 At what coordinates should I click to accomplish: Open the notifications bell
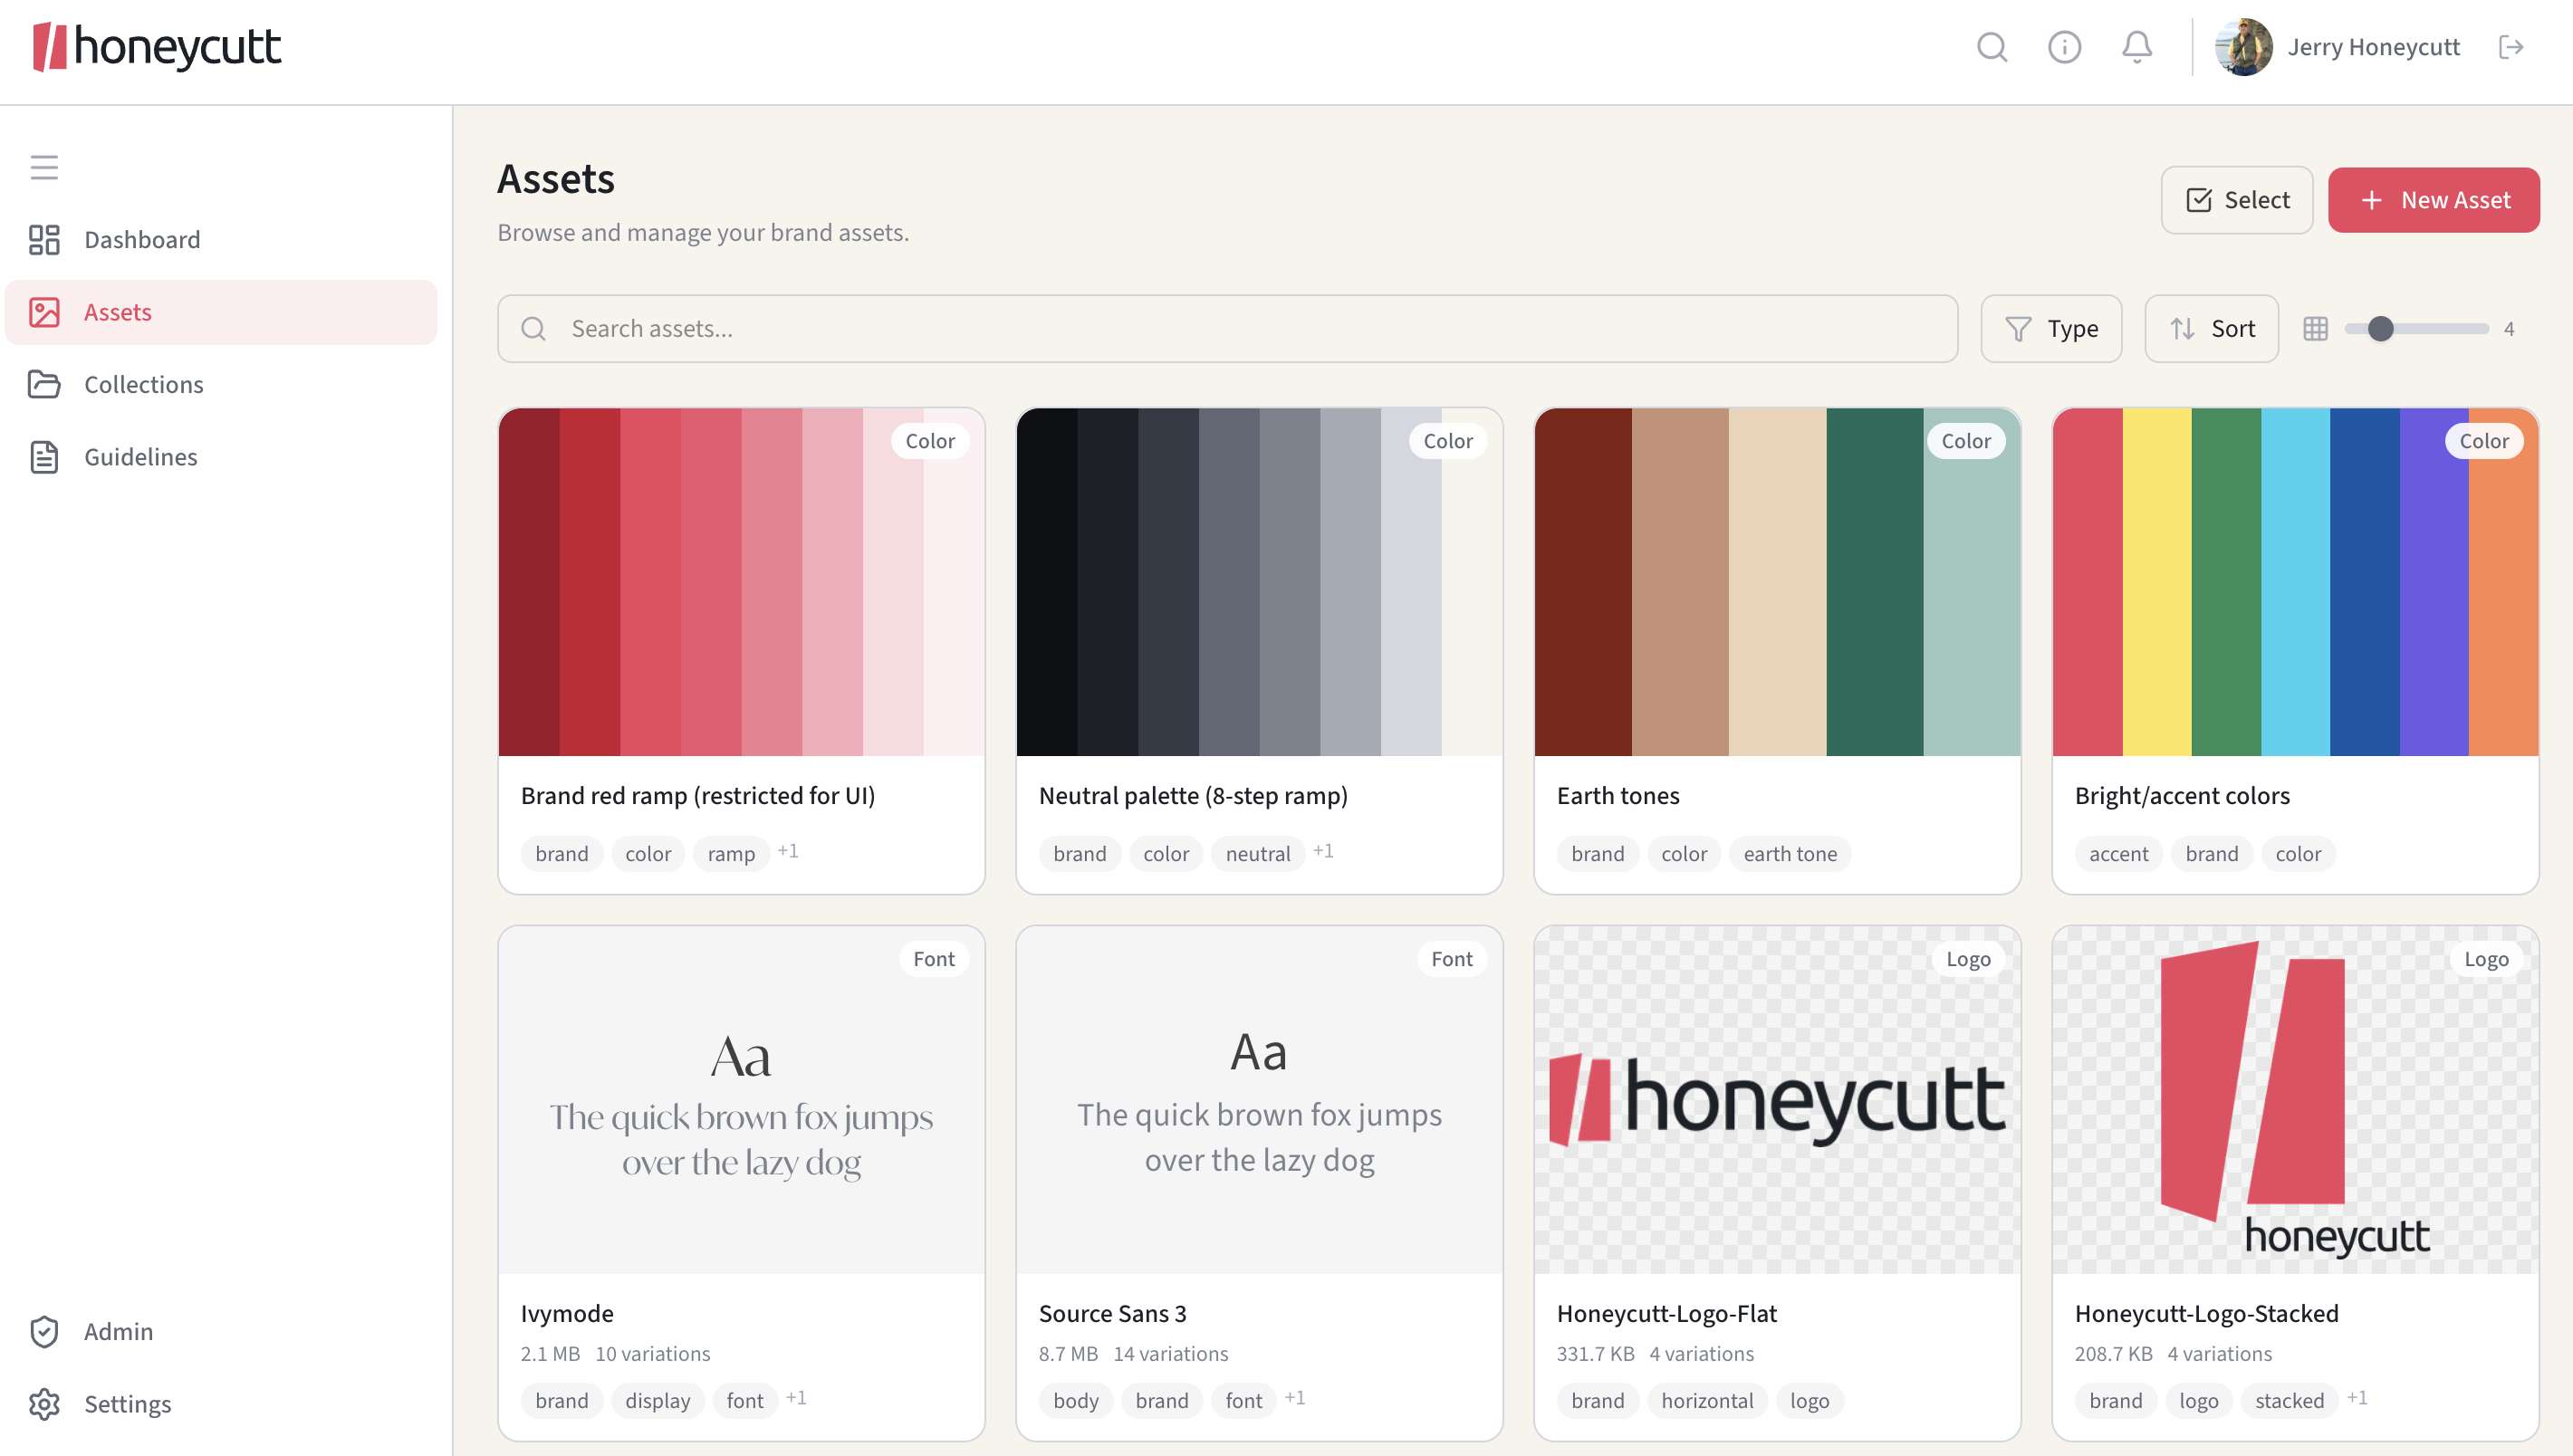point(2136,47)
